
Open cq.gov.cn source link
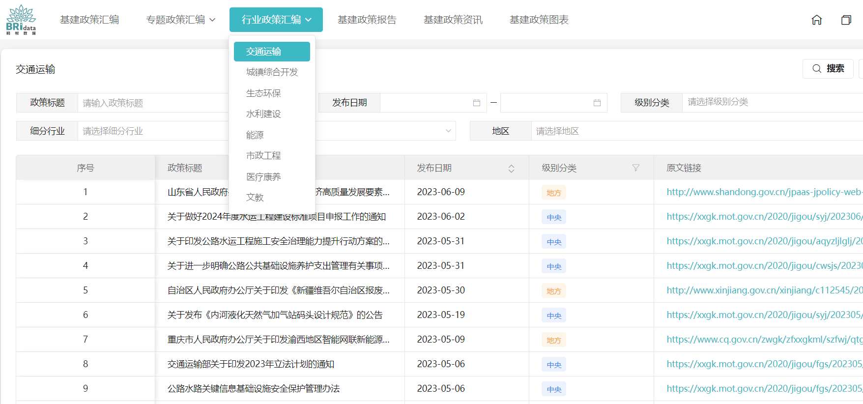pyautogui.click(x=765, y=340)
